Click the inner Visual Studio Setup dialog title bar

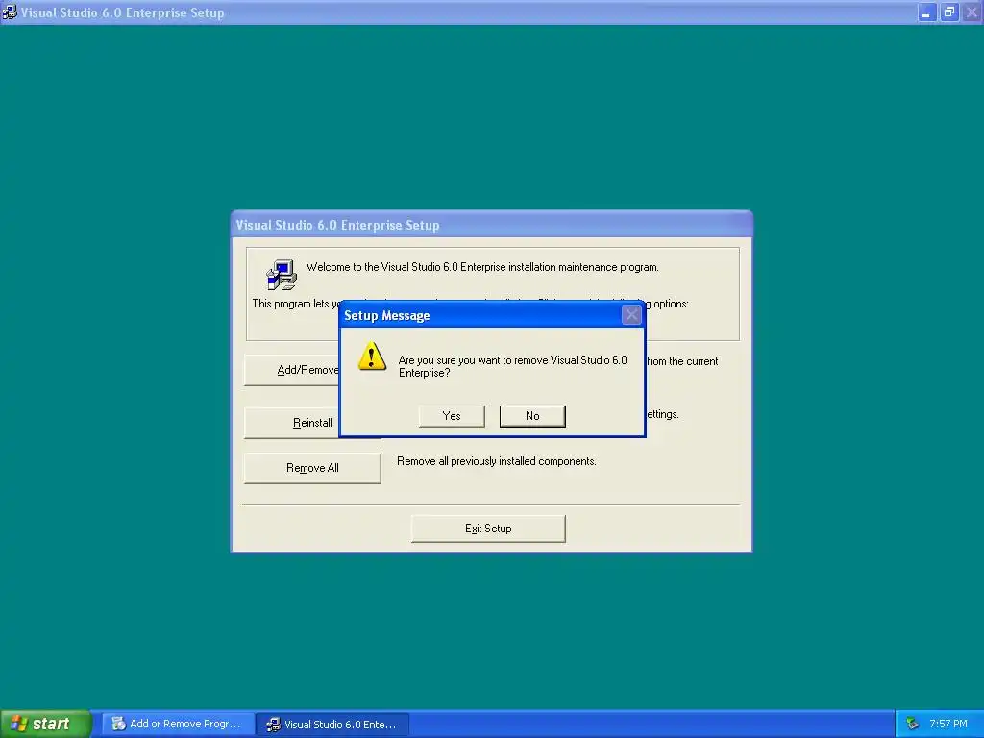(x=491, y=225)
